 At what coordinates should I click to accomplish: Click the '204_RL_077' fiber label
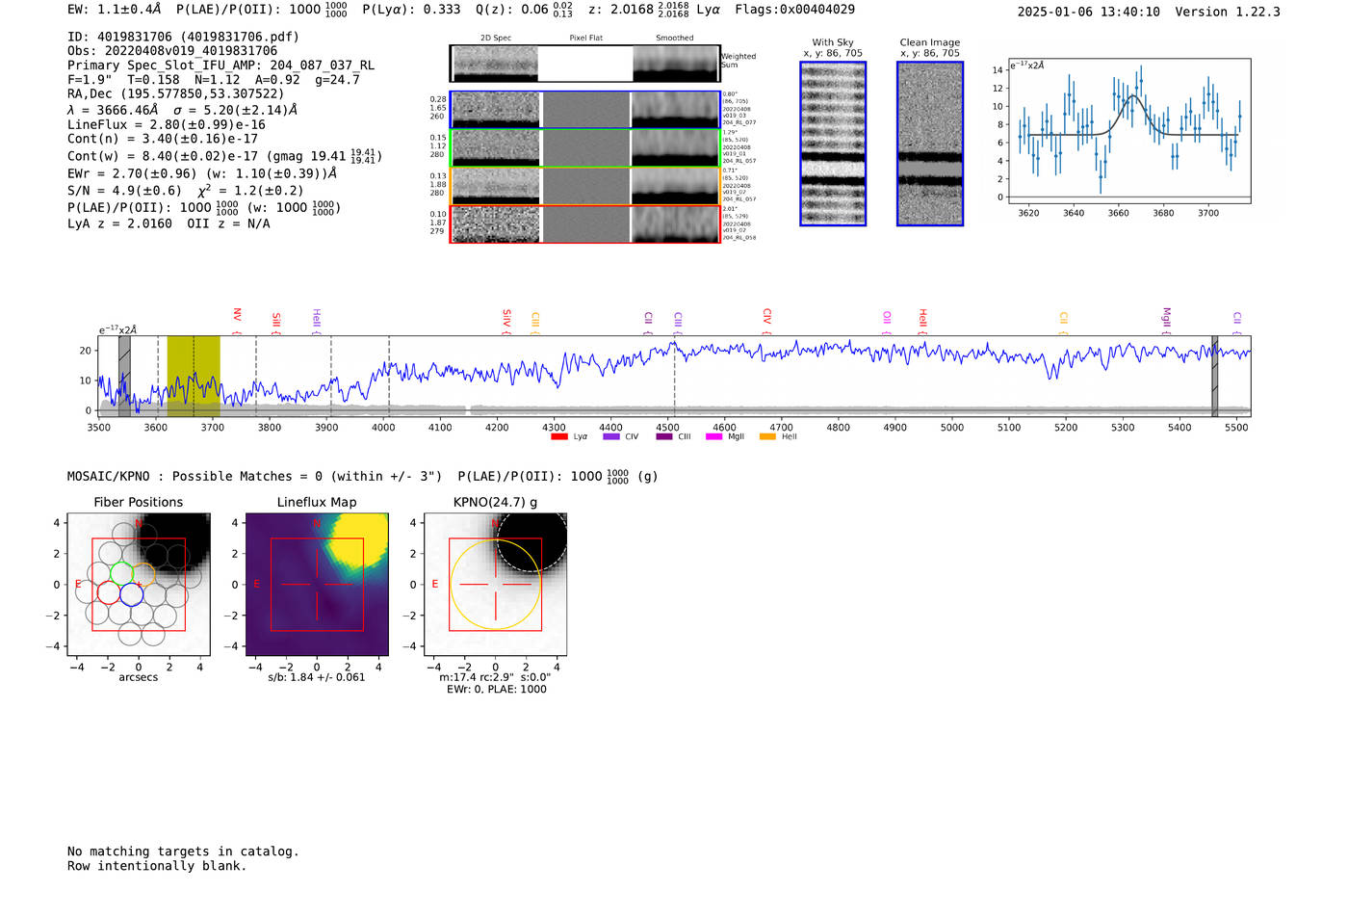pyautogui.click(x=739, y=123)
